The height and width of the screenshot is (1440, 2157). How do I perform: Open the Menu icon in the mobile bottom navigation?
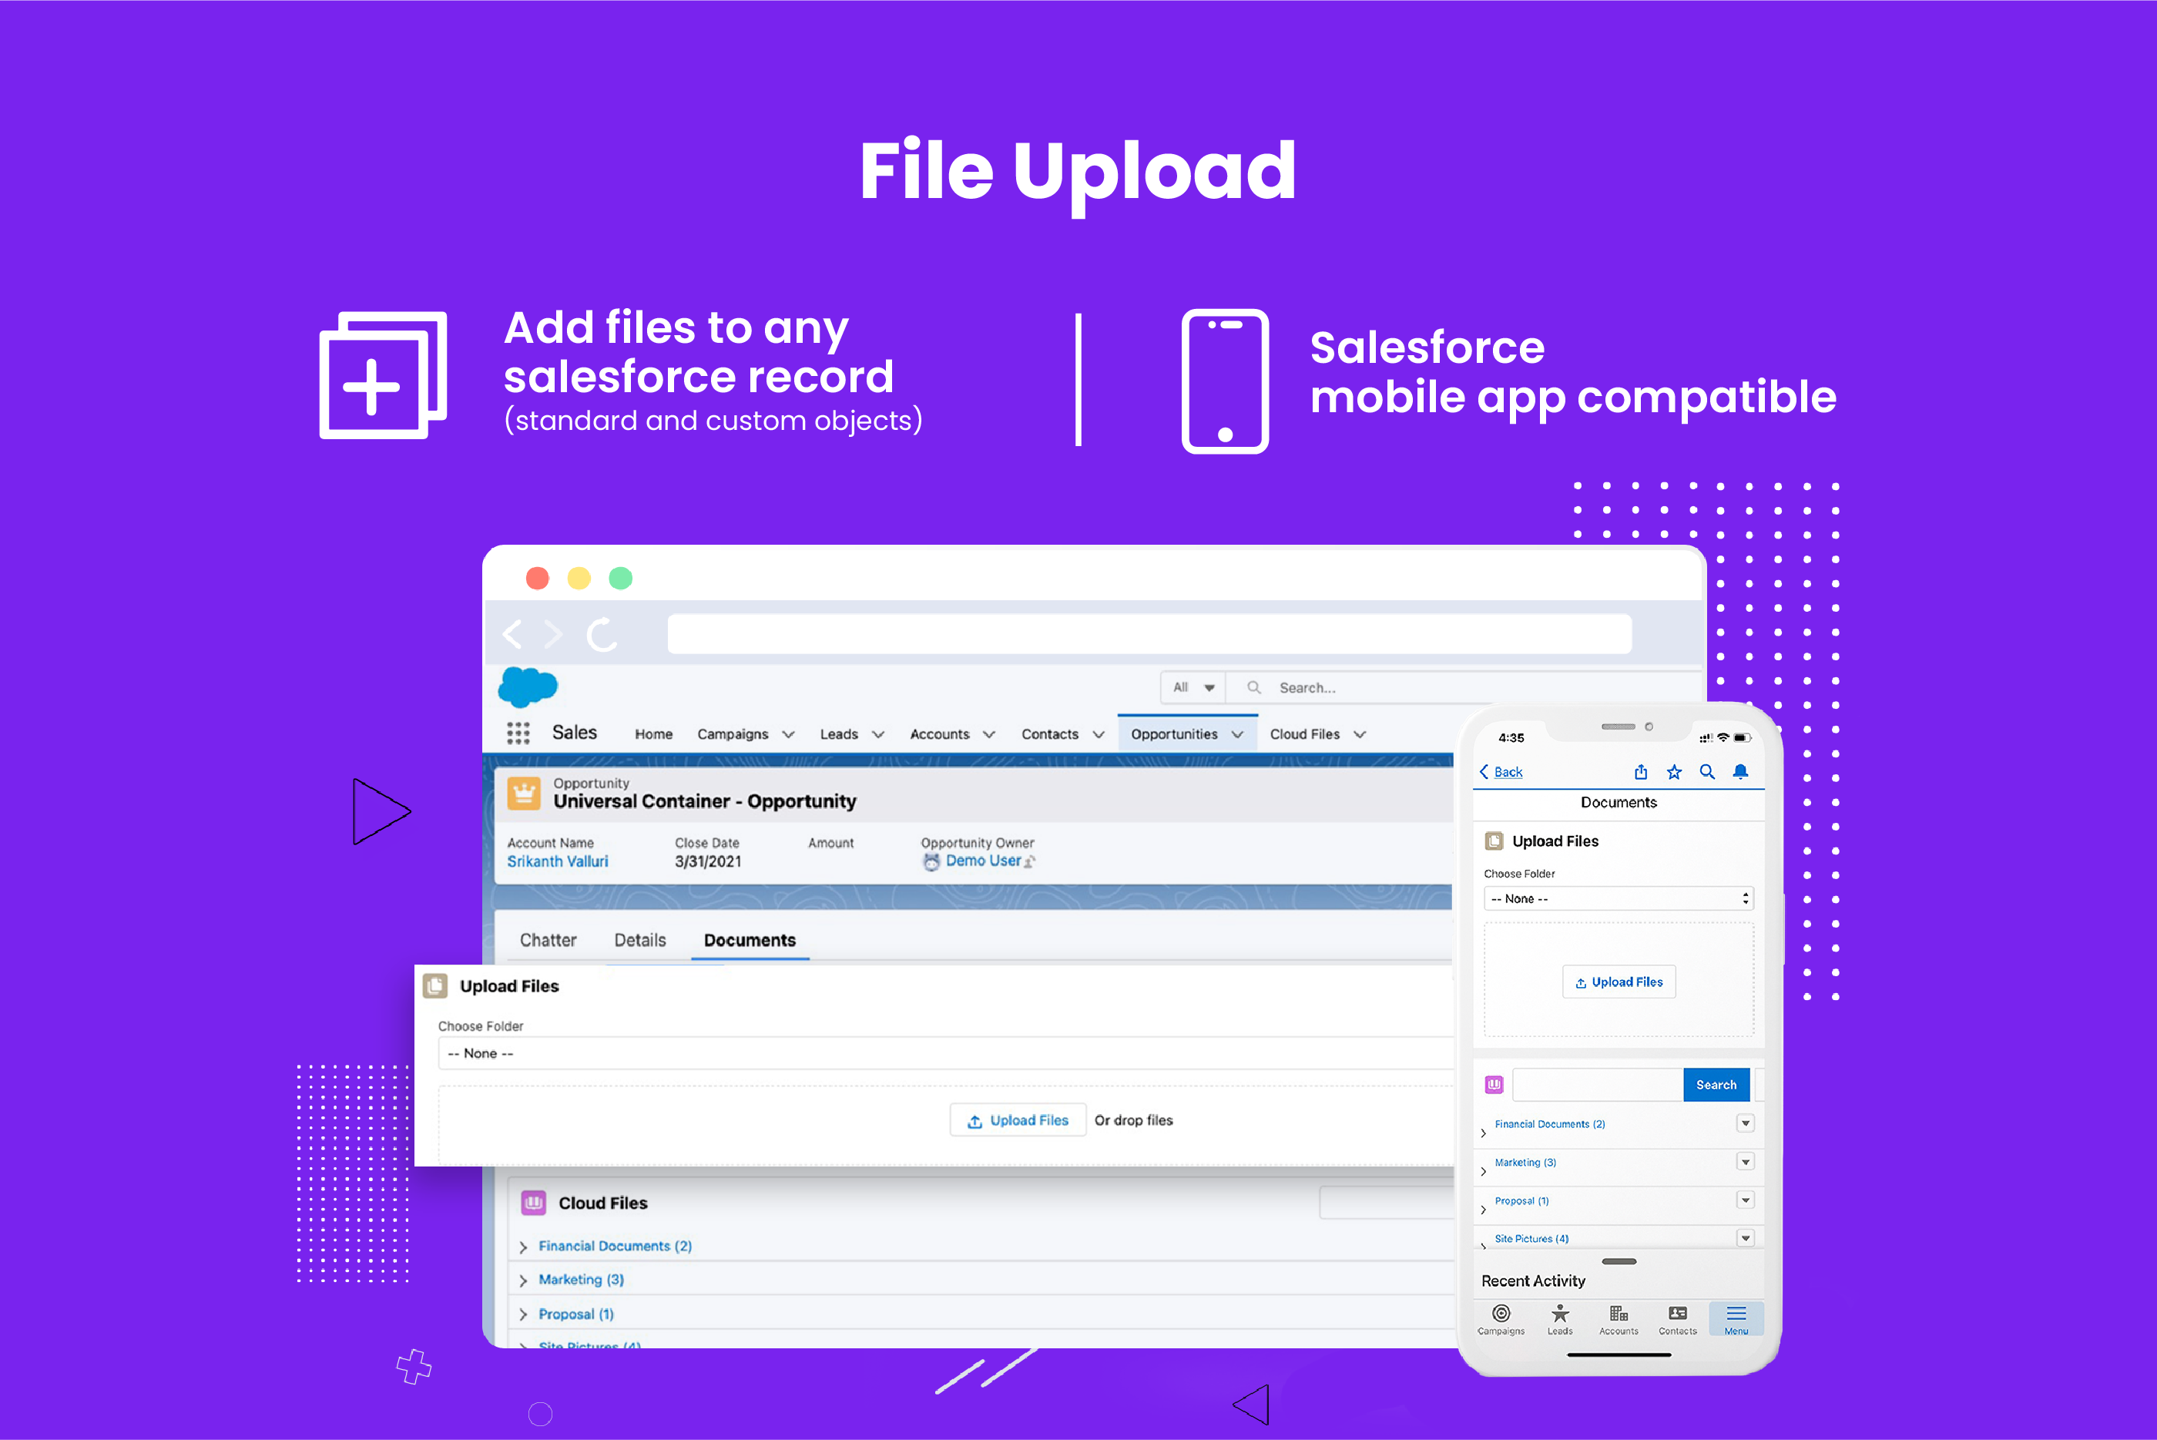coord(1735,1320)
